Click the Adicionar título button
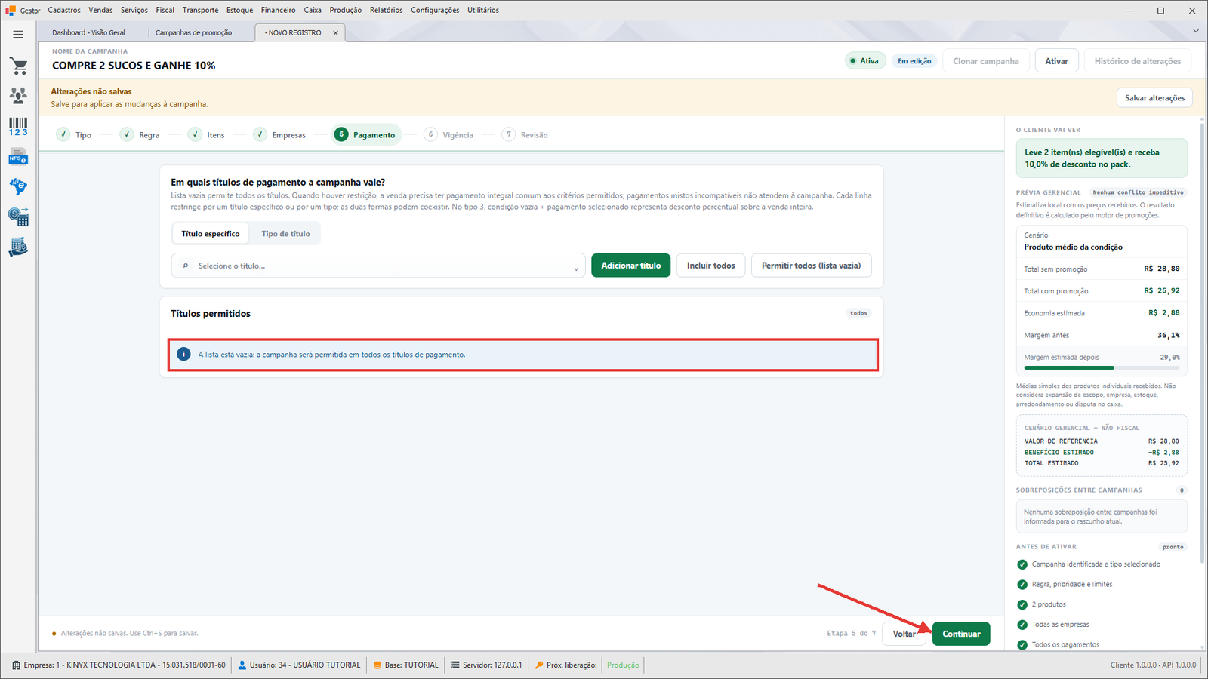1208x679 pixels. 630,266
